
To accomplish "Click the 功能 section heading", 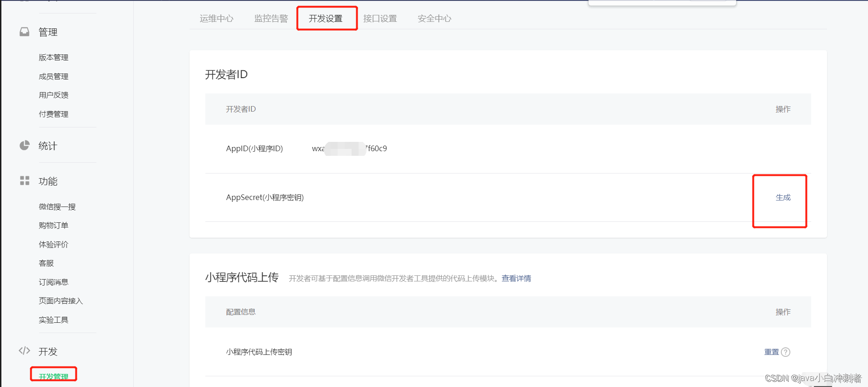I will pyautogui.click(x=48, y=181).
